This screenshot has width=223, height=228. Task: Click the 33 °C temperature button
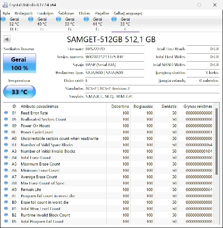coord(19,92)
